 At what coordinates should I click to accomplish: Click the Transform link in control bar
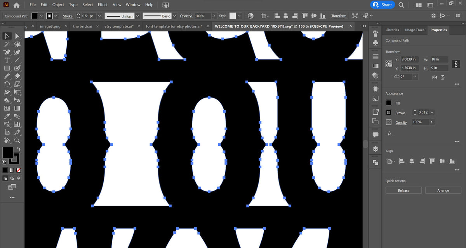click(x=339, y=16)
